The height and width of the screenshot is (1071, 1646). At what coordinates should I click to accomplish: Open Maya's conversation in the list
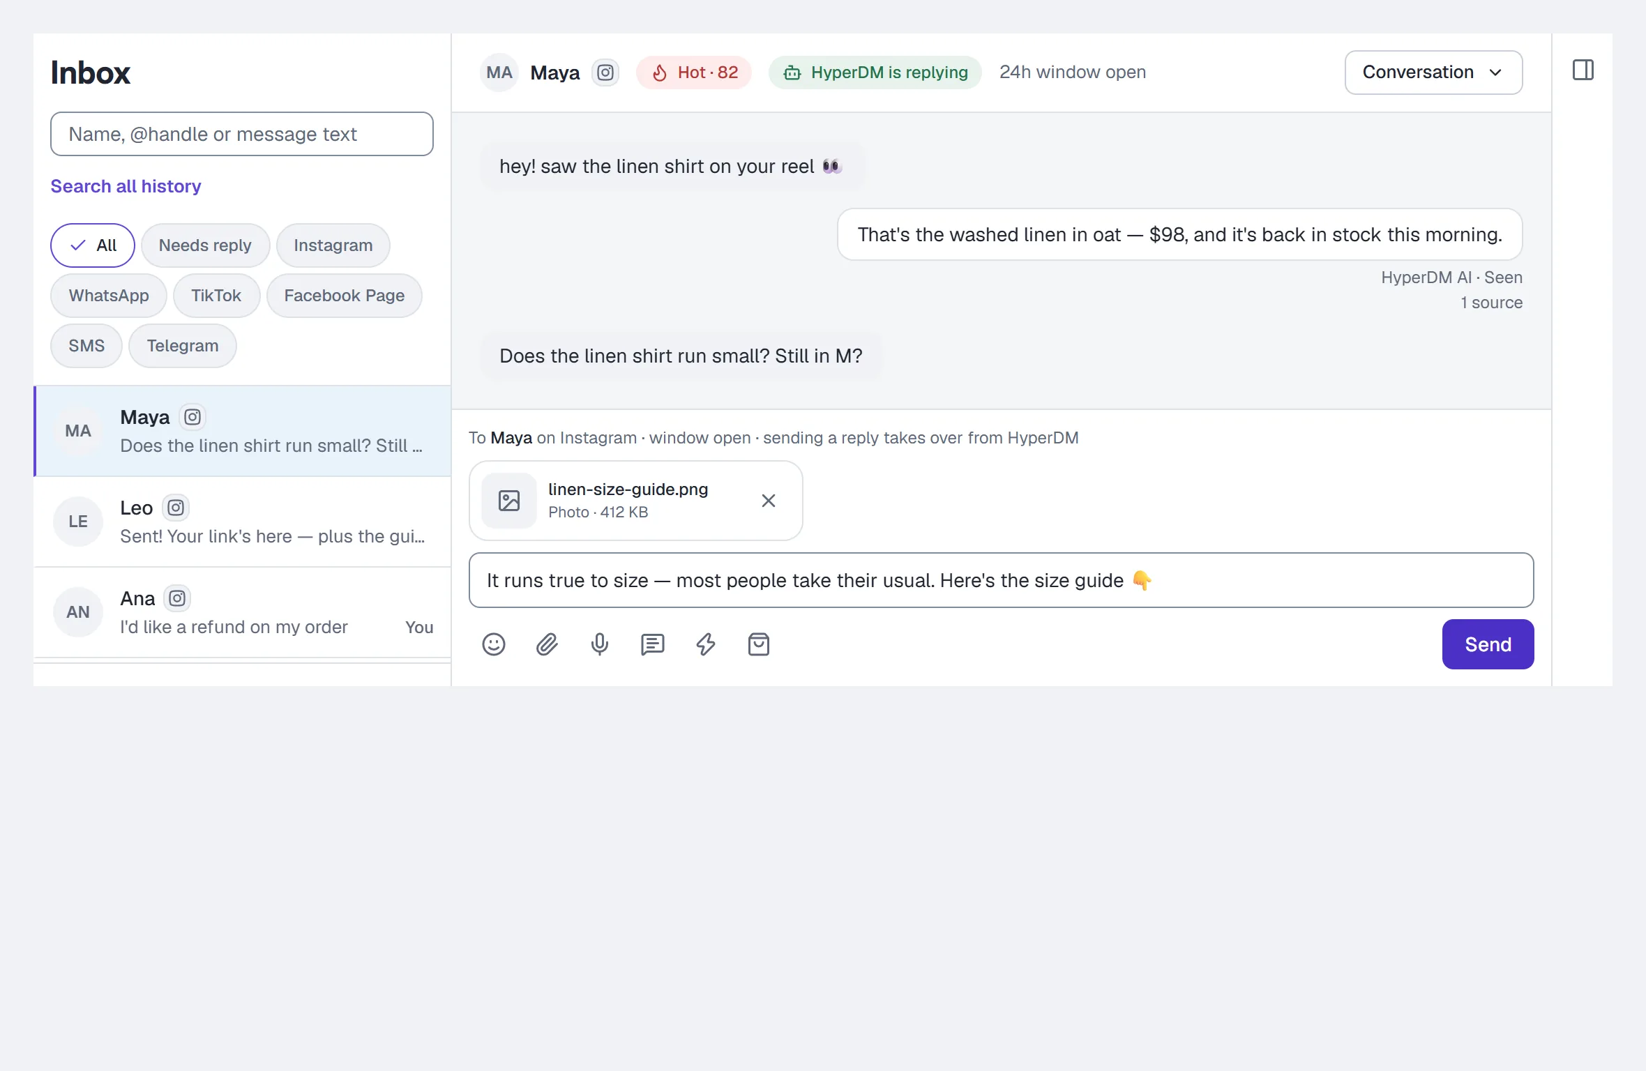pyautogui.click(x=243, y=431)
